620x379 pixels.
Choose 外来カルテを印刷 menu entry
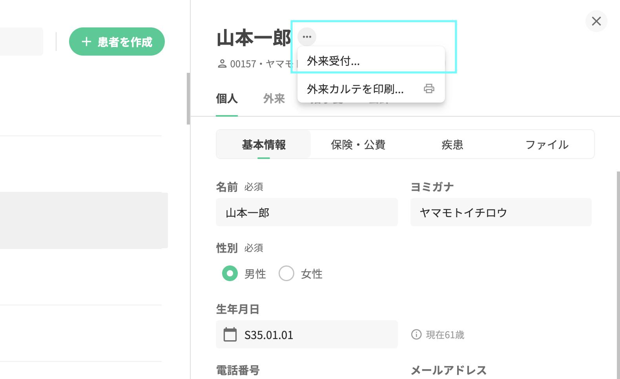[x=355, y=89]
